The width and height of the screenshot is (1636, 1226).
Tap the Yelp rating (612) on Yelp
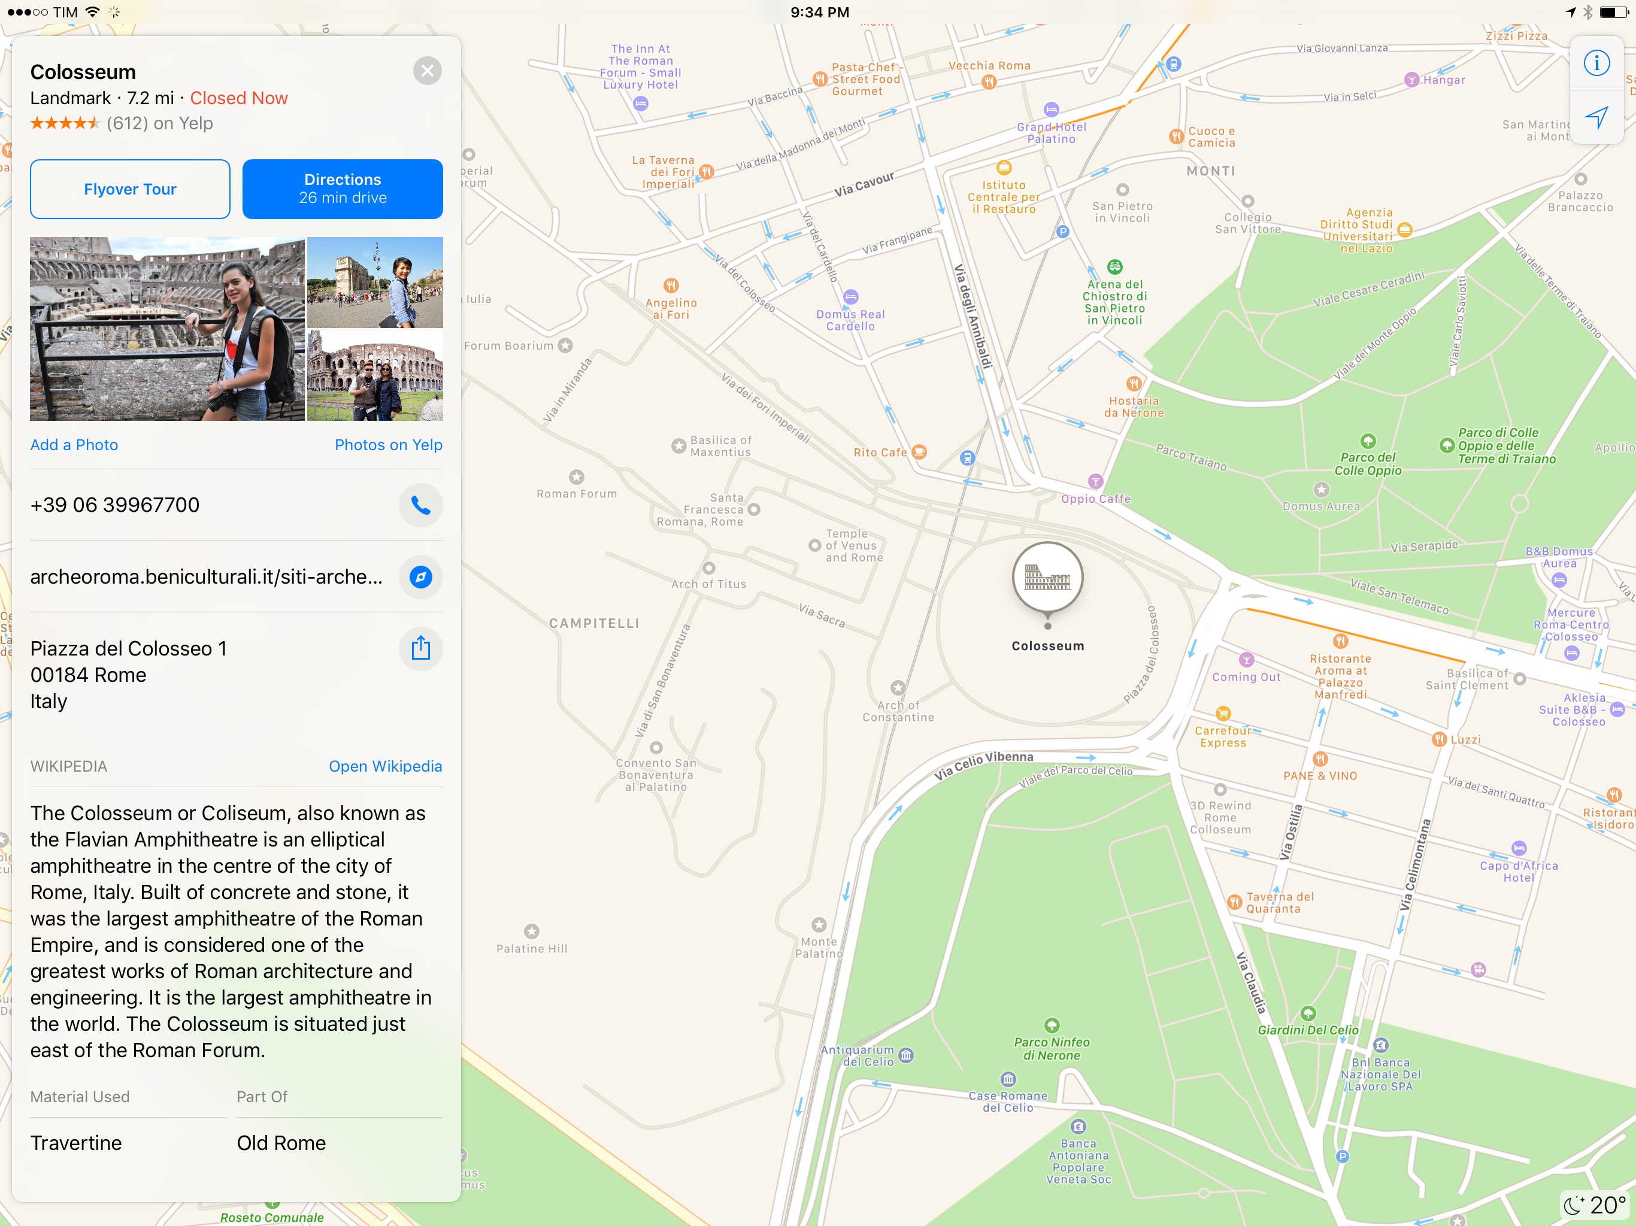pos(122,123)
